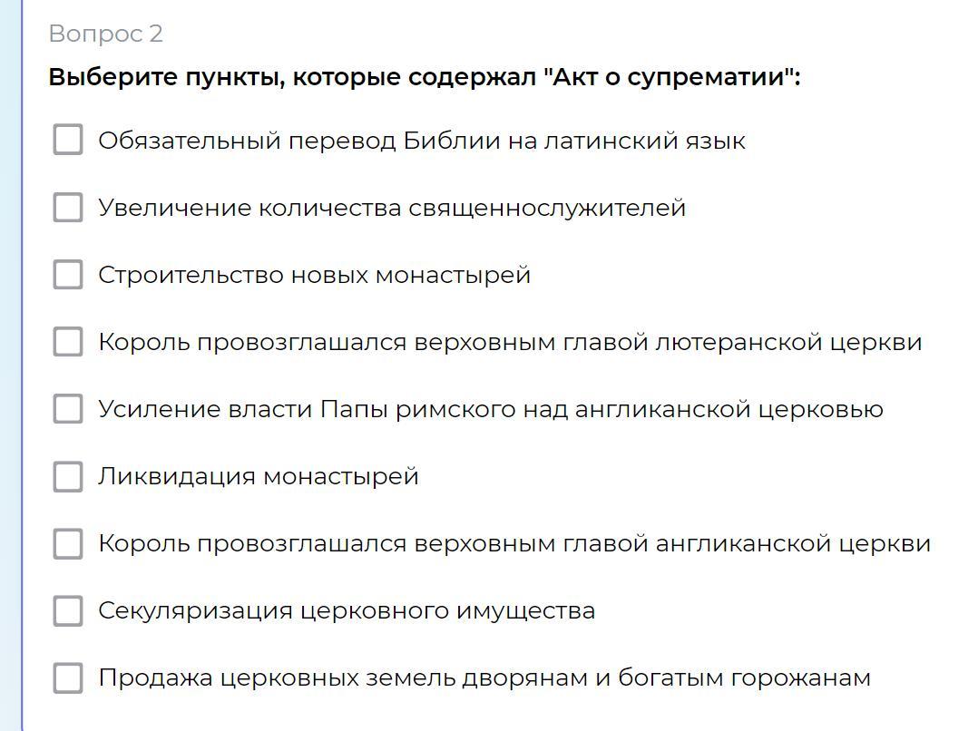Click the answer label 'Ликвидация монастырей'
This screenshot has width=978, height=731.
click(x=259, y=476)
